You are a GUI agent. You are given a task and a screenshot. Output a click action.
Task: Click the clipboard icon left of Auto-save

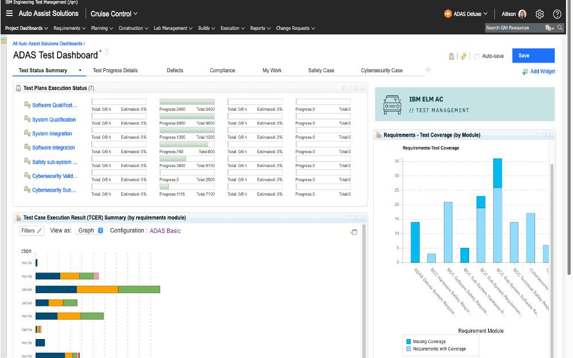(x=451, y=56)
